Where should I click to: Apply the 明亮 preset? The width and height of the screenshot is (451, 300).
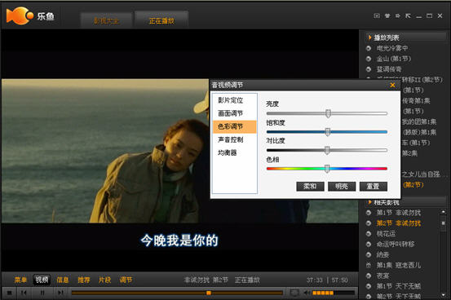point(342,187)
